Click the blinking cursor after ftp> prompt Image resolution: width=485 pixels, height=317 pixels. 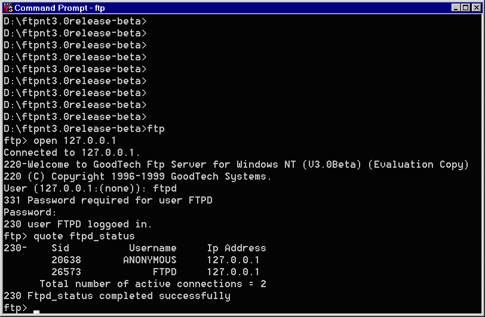36,312
